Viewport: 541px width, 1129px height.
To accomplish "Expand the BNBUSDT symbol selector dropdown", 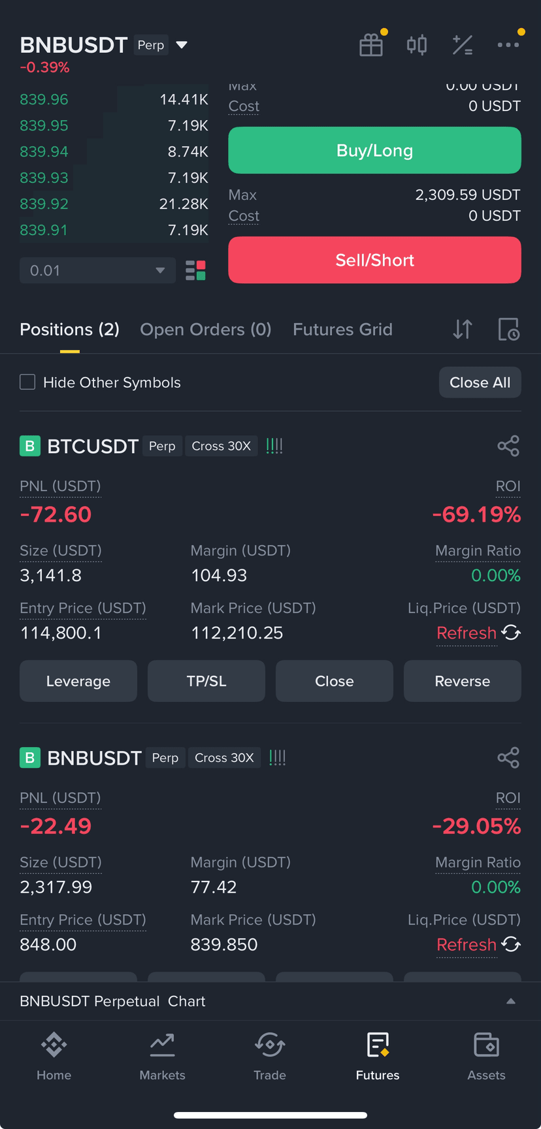I will pos(182,45).
